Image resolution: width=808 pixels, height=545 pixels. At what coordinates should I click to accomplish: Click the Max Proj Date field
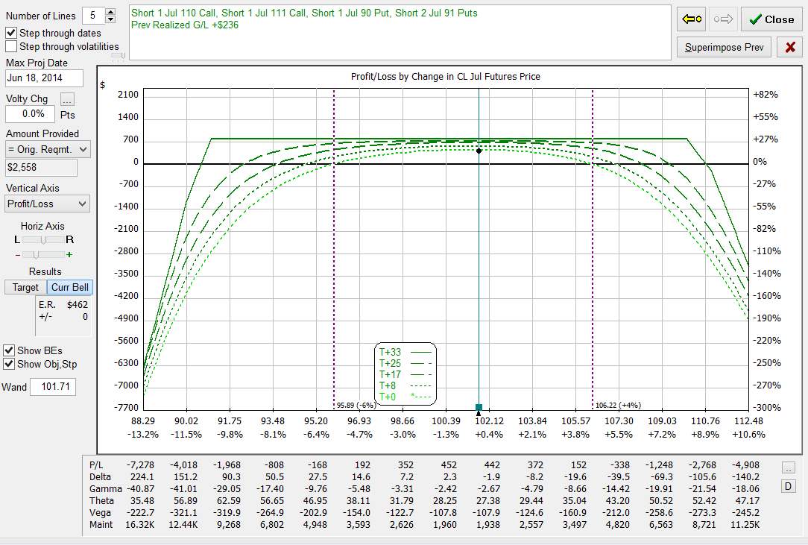pyautogui.click(x=44, y=78)
